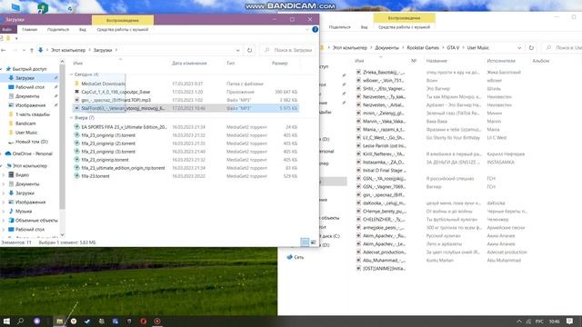Switch Загрузки to large icons view

(x=313, y=243)
